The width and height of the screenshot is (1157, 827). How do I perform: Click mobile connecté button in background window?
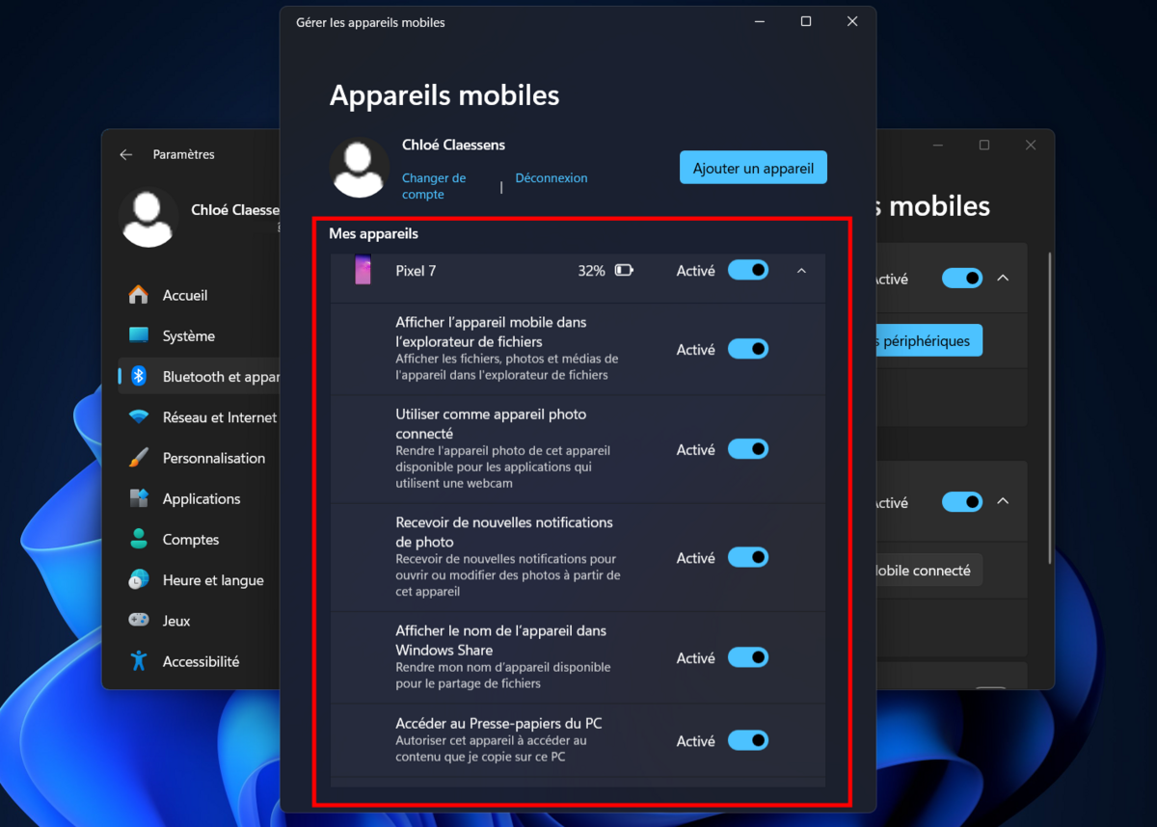pos(928,570)
